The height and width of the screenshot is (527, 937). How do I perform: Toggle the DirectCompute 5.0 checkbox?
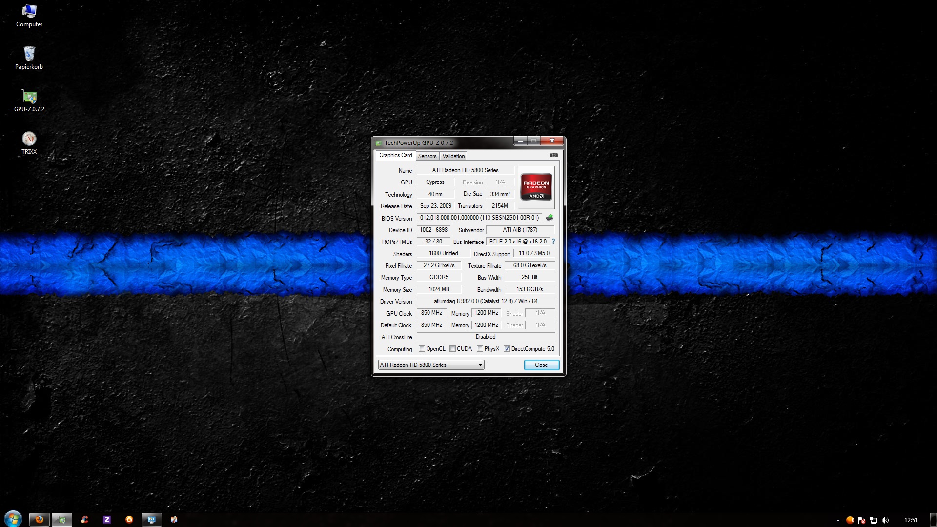[507, 349]
